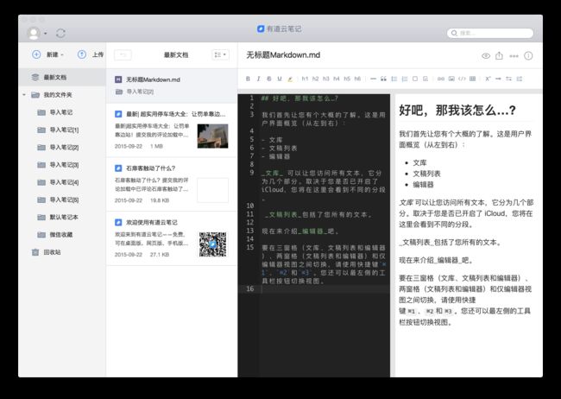This screenshot has height=399, width=561.
Task: Insert a horizontal rule
Action: (x=373, y=79)
